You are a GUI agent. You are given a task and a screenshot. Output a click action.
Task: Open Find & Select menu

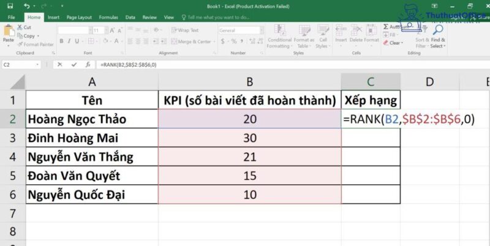[438, 37]
